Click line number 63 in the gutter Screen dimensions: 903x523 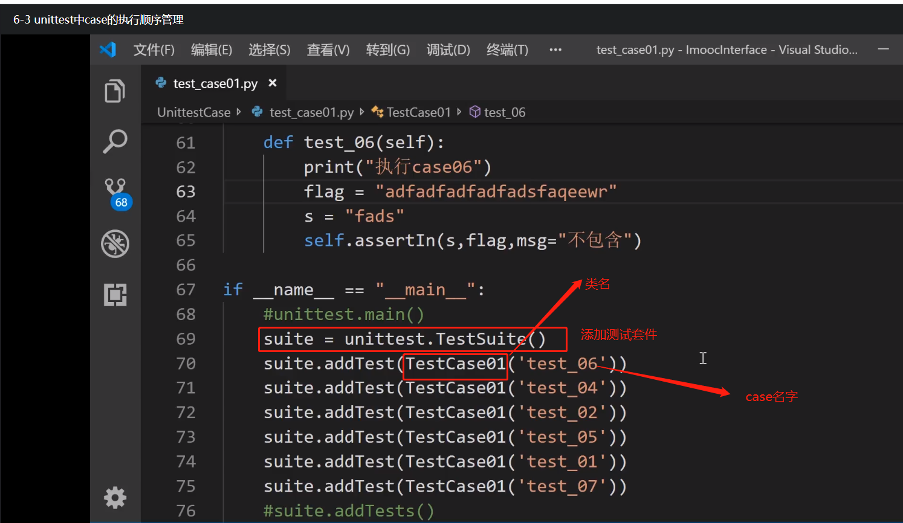[186, 191]
